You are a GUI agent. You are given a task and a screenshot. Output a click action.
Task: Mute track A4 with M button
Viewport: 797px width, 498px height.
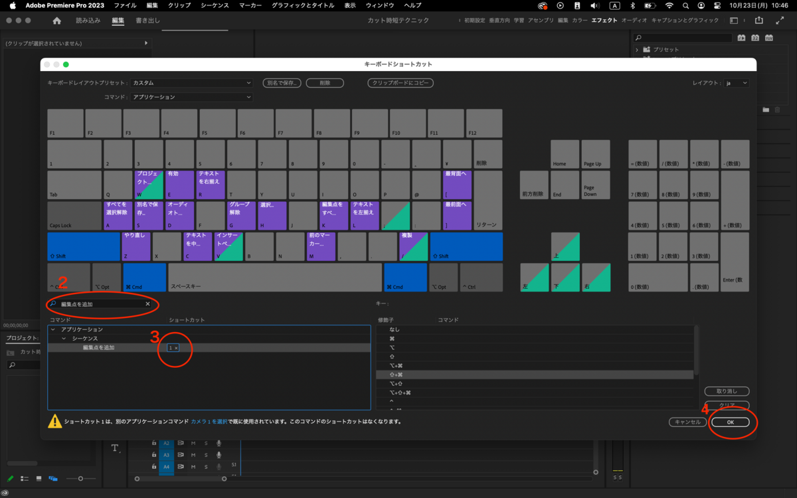point(193,467)
